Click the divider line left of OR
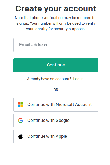The width and height of the screenshot is (110, 165). (32, 90)
